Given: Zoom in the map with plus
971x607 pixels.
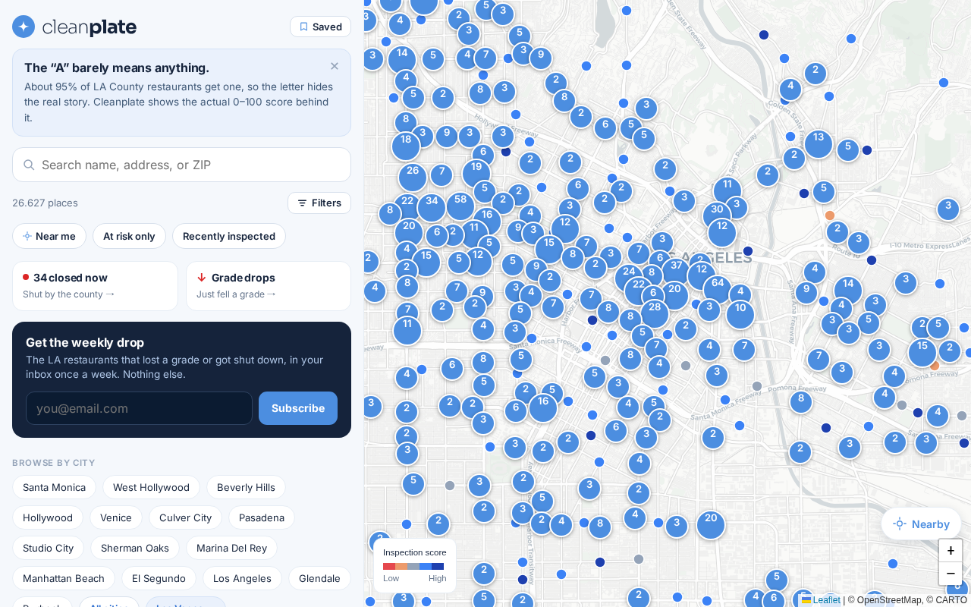Looking at the screenshot, I should [951, 551].
